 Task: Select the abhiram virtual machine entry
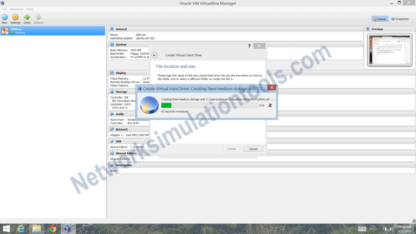point(53,31)
